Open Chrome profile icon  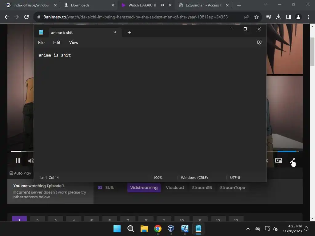tap(298, 17)
